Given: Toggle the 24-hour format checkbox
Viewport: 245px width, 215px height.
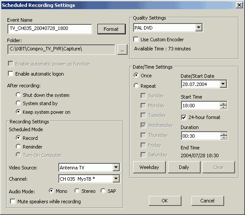Looking at the screenshot, I should 184,117.
